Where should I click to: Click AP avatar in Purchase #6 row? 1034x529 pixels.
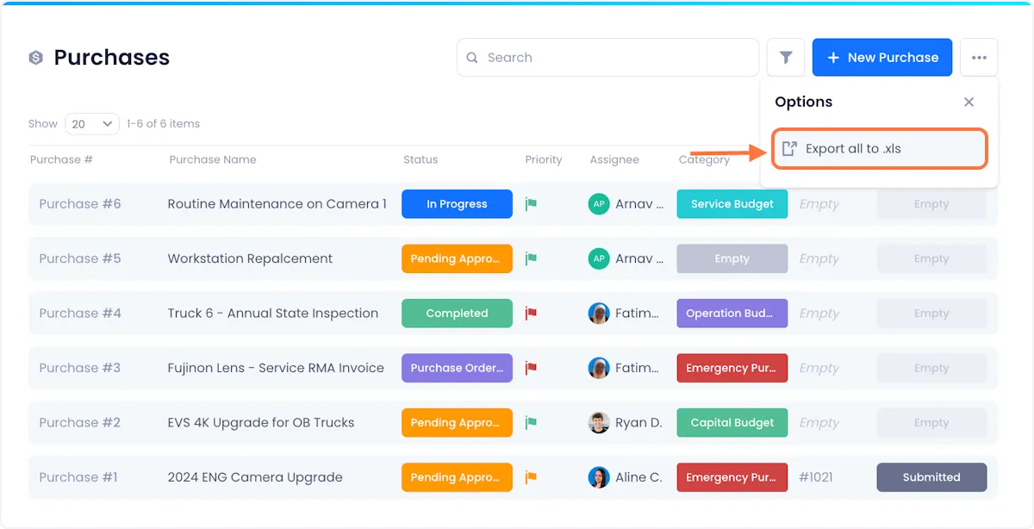599,204
